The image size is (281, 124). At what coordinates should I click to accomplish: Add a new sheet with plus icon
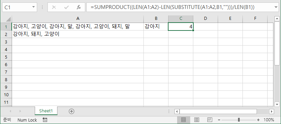(72, 111)
